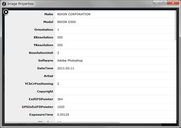Click the ResolutionUnit label
The width and height of the screenshot is (181, 128).
[x=41, y=53]
